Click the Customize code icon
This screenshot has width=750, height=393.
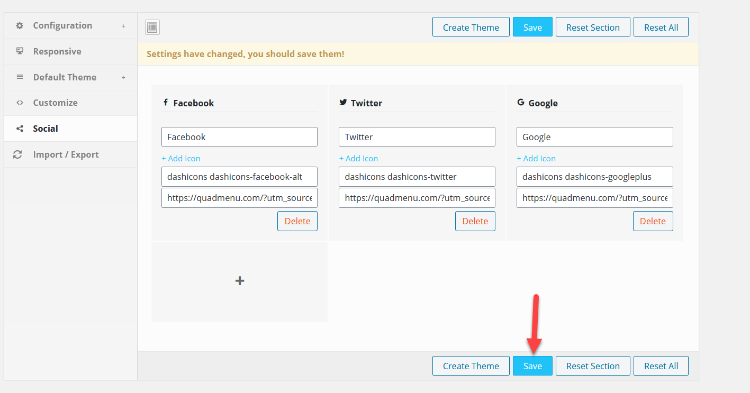[20, 103]
